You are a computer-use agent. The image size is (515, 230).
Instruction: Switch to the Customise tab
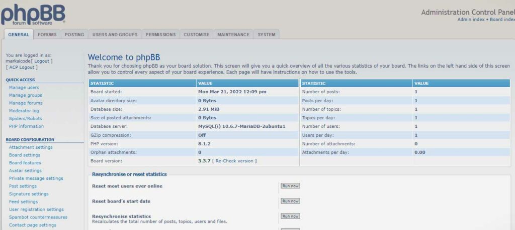197,35
